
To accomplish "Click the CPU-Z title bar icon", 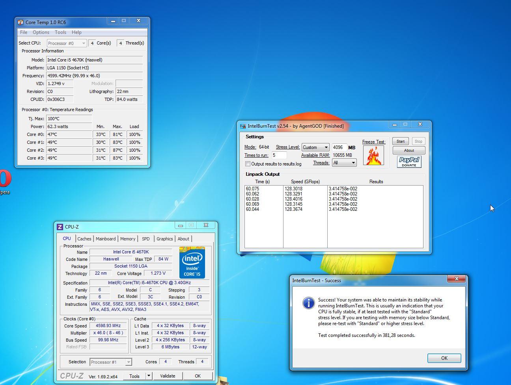I will click(60, 227).
